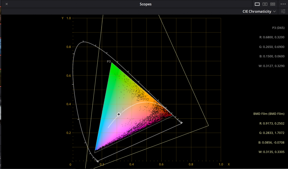Click the BMD Film gamut right corner
Image resolution: width=288 pixels, height=169 pixels.
[208, 125]
